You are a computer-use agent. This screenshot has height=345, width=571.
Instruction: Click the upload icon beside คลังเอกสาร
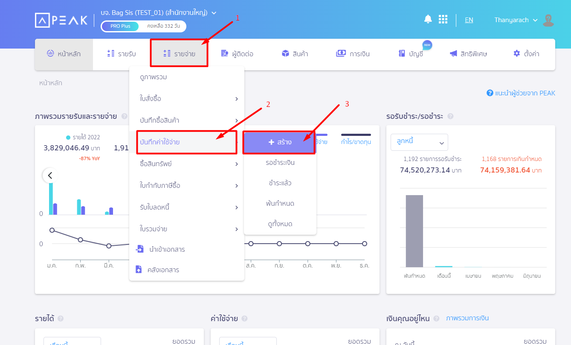[138, 270]
